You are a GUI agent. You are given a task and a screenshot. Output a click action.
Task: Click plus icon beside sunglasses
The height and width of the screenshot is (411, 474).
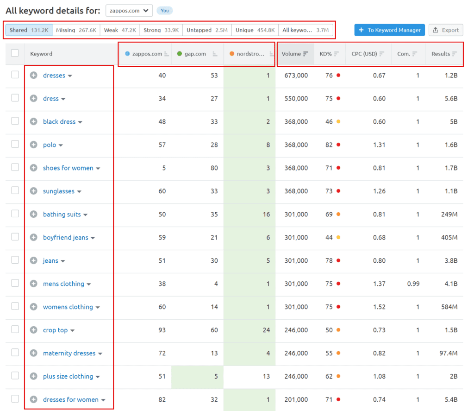tap(33, 191)
